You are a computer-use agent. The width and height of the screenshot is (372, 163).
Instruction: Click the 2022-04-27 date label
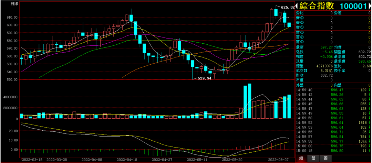[162, 160]
